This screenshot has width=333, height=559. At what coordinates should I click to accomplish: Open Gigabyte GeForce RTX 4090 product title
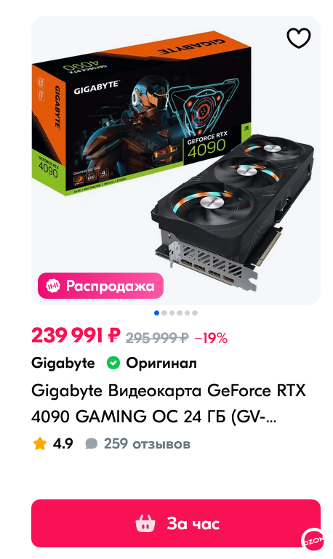[x=169, y=403]
